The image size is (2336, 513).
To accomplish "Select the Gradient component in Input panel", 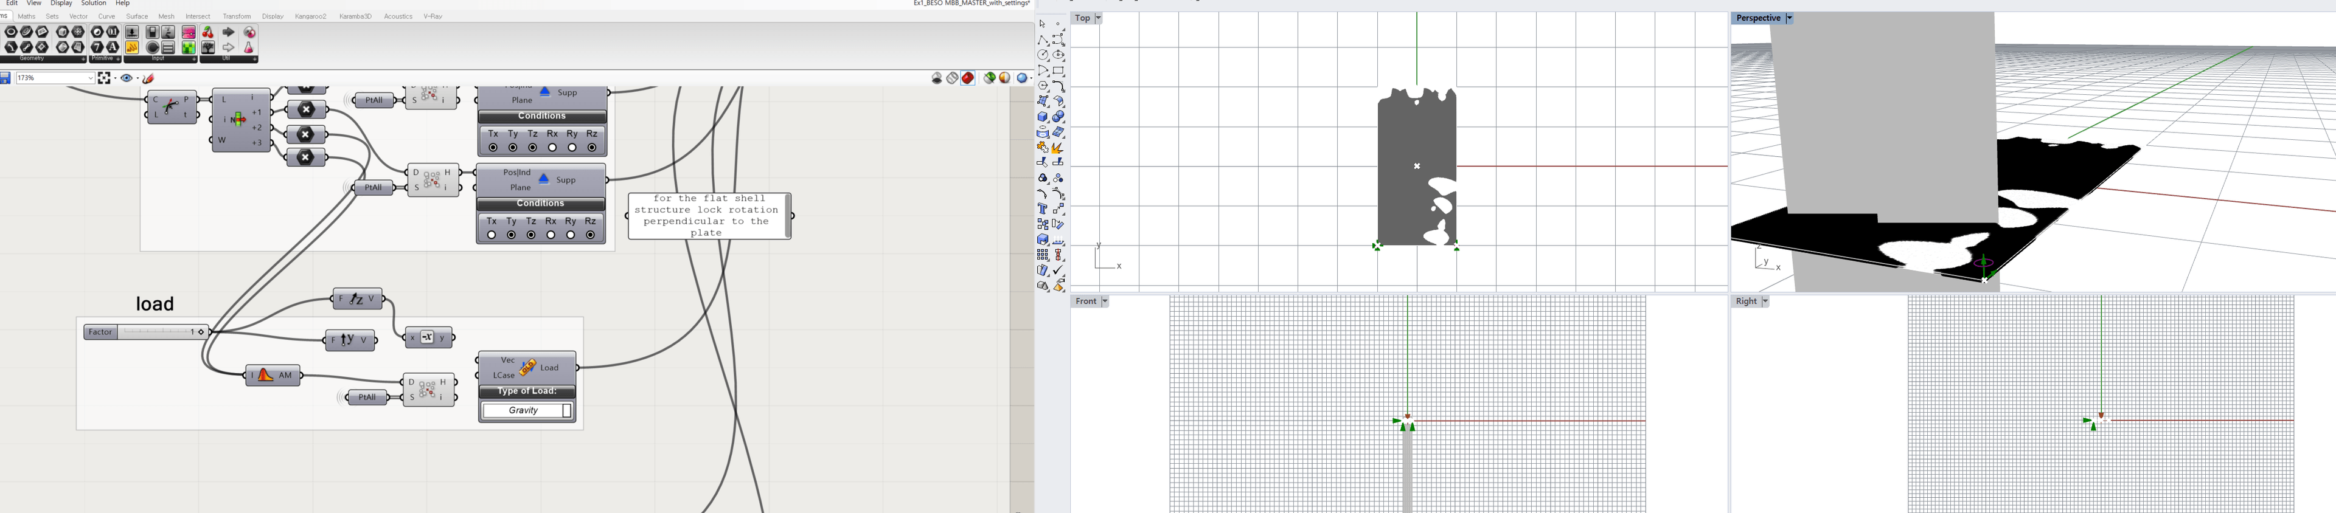I will (x=189, y=33).
